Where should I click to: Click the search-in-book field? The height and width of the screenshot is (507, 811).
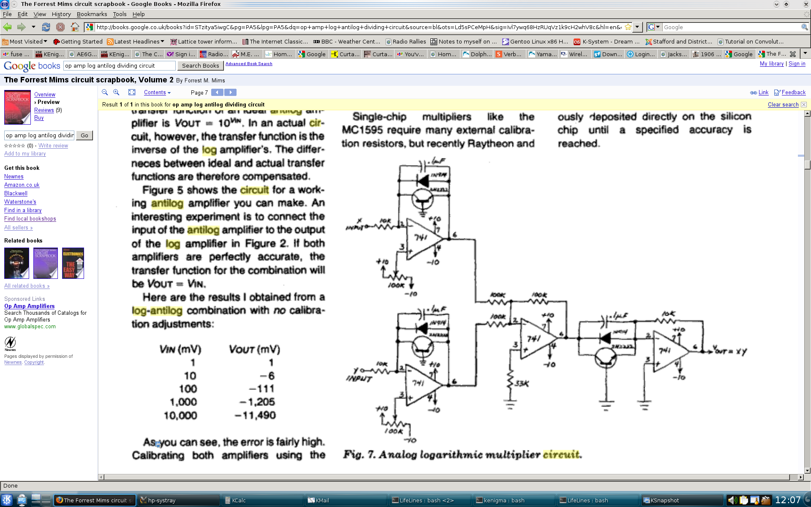point(39,135)
